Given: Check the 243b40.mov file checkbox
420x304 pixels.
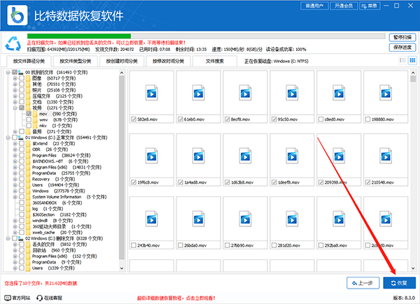Looking at the screenshot, I should 134,245.
